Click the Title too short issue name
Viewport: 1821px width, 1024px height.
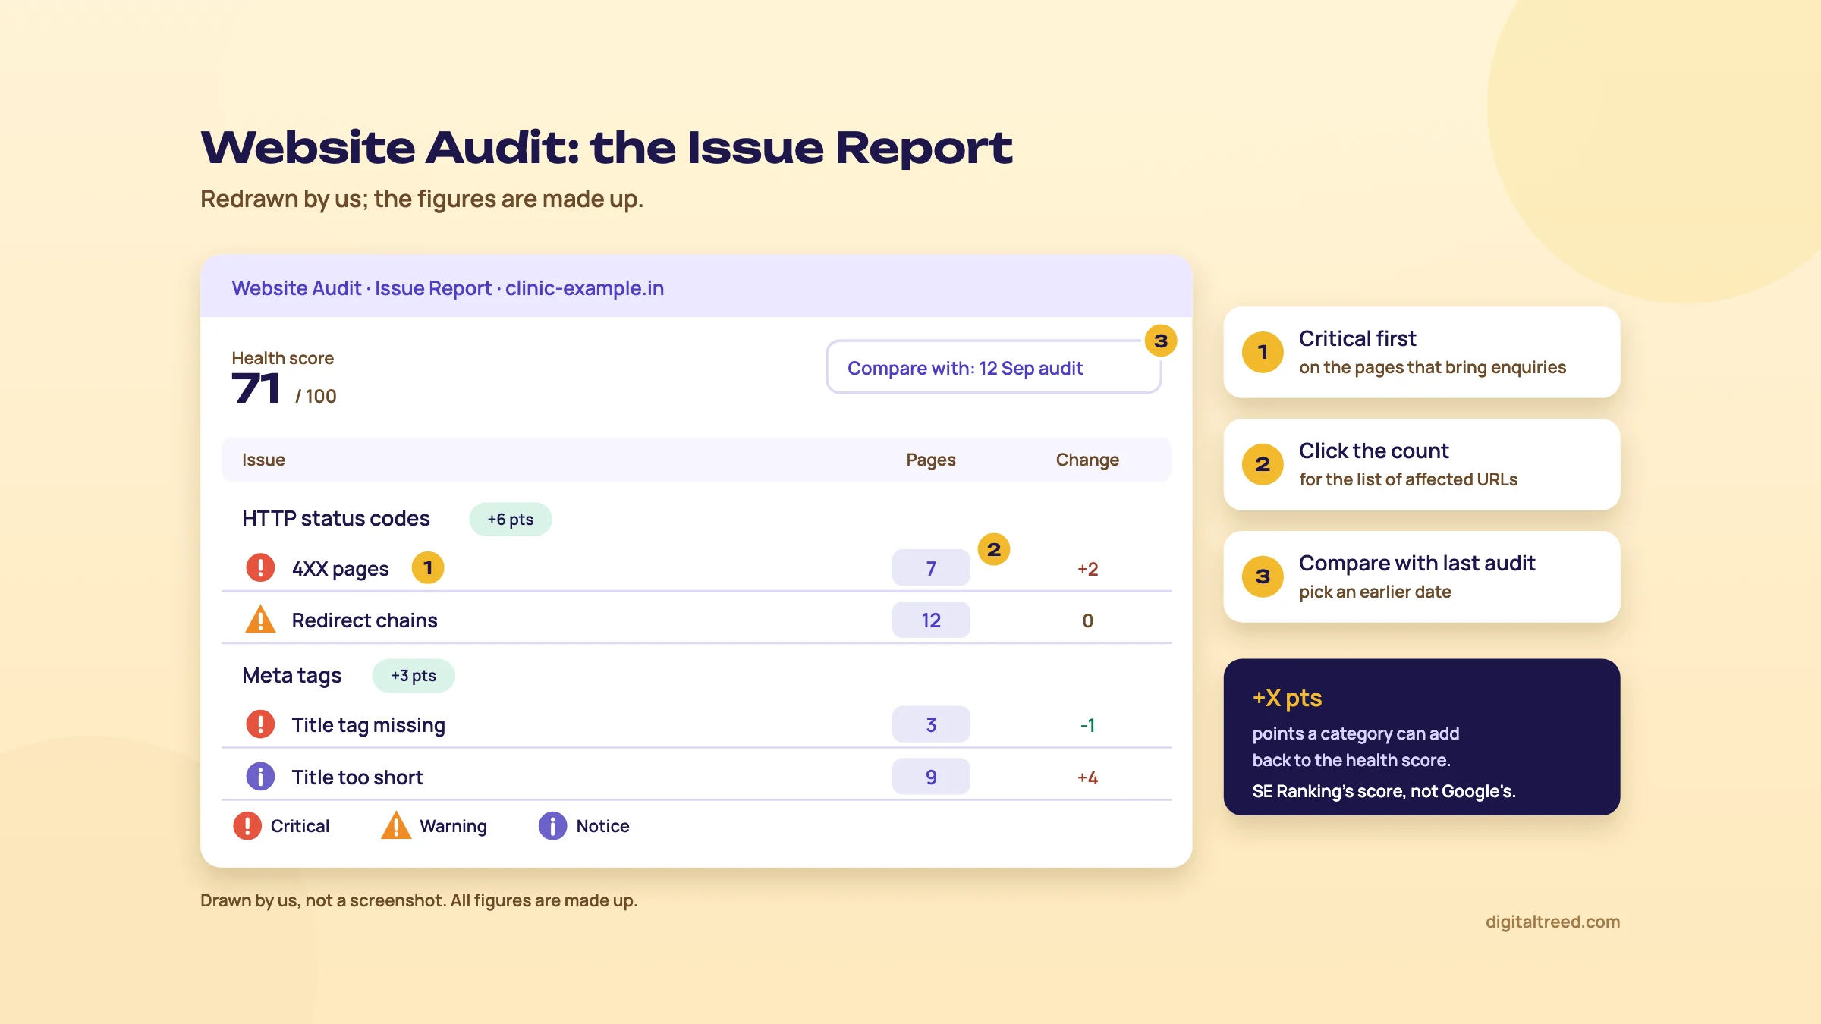point(358,777)
